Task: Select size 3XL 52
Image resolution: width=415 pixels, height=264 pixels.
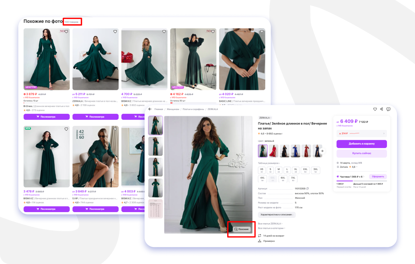Action: click(315, 170)
